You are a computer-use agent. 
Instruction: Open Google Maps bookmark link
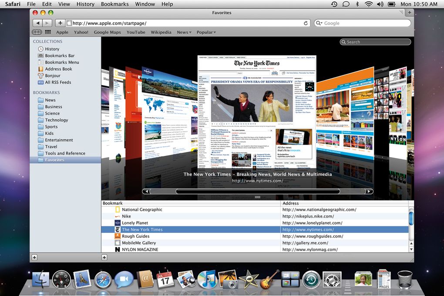[108, 32]
